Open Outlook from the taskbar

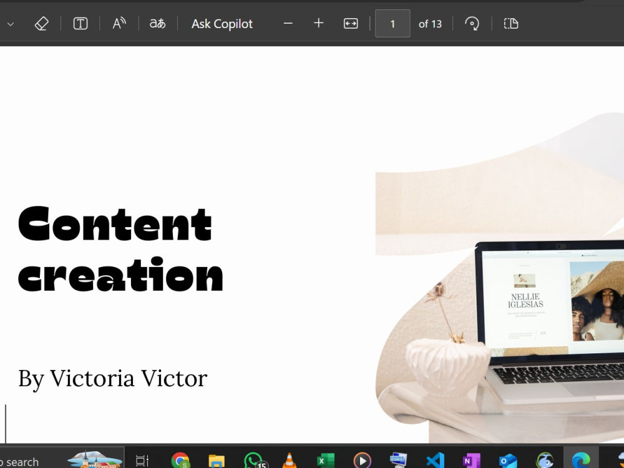508,461
